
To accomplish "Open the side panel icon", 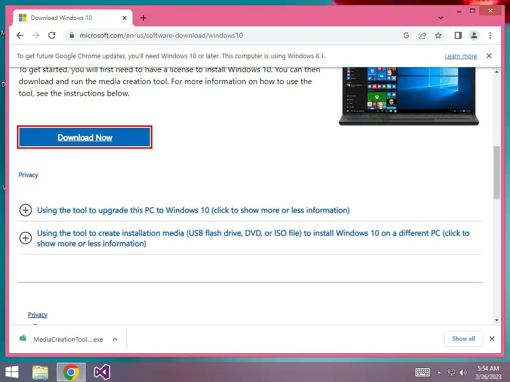I will (458, 35).
